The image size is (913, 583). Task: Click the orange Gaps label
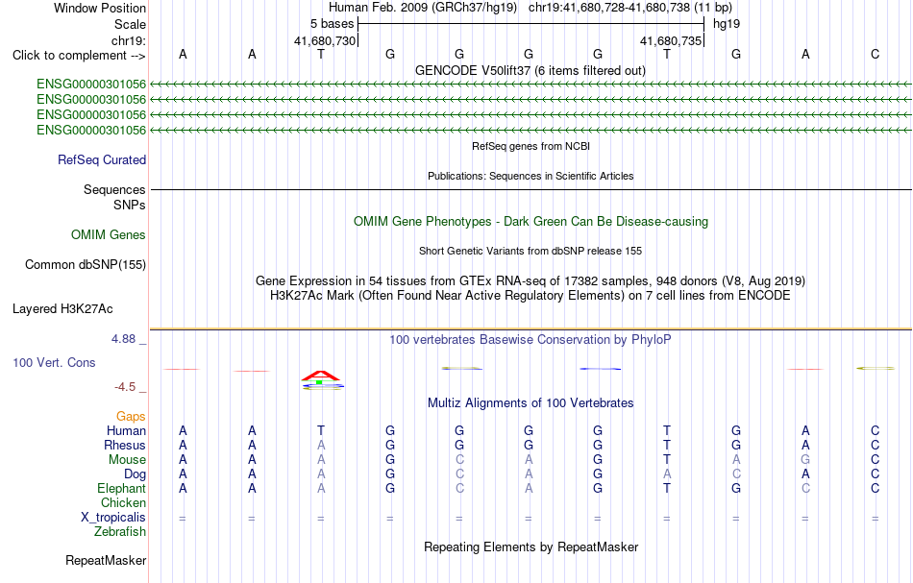[x=131, y=417]
